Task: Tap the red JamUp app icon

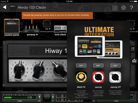Action: click(98, 77)
